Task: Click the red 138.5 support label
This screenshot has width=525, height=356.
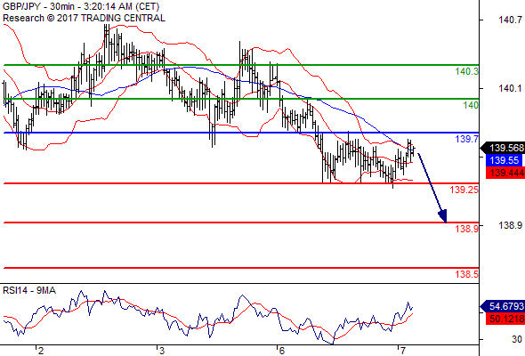Action: pyautogui.click(x=466, y=274)
